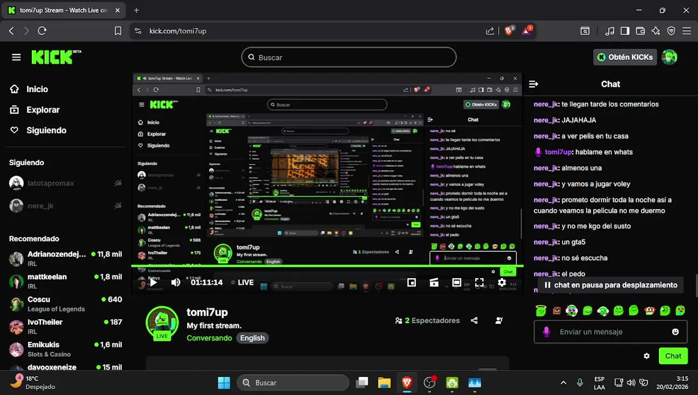Open Brave Rewards triangle icon

click(x=526, y=31)
